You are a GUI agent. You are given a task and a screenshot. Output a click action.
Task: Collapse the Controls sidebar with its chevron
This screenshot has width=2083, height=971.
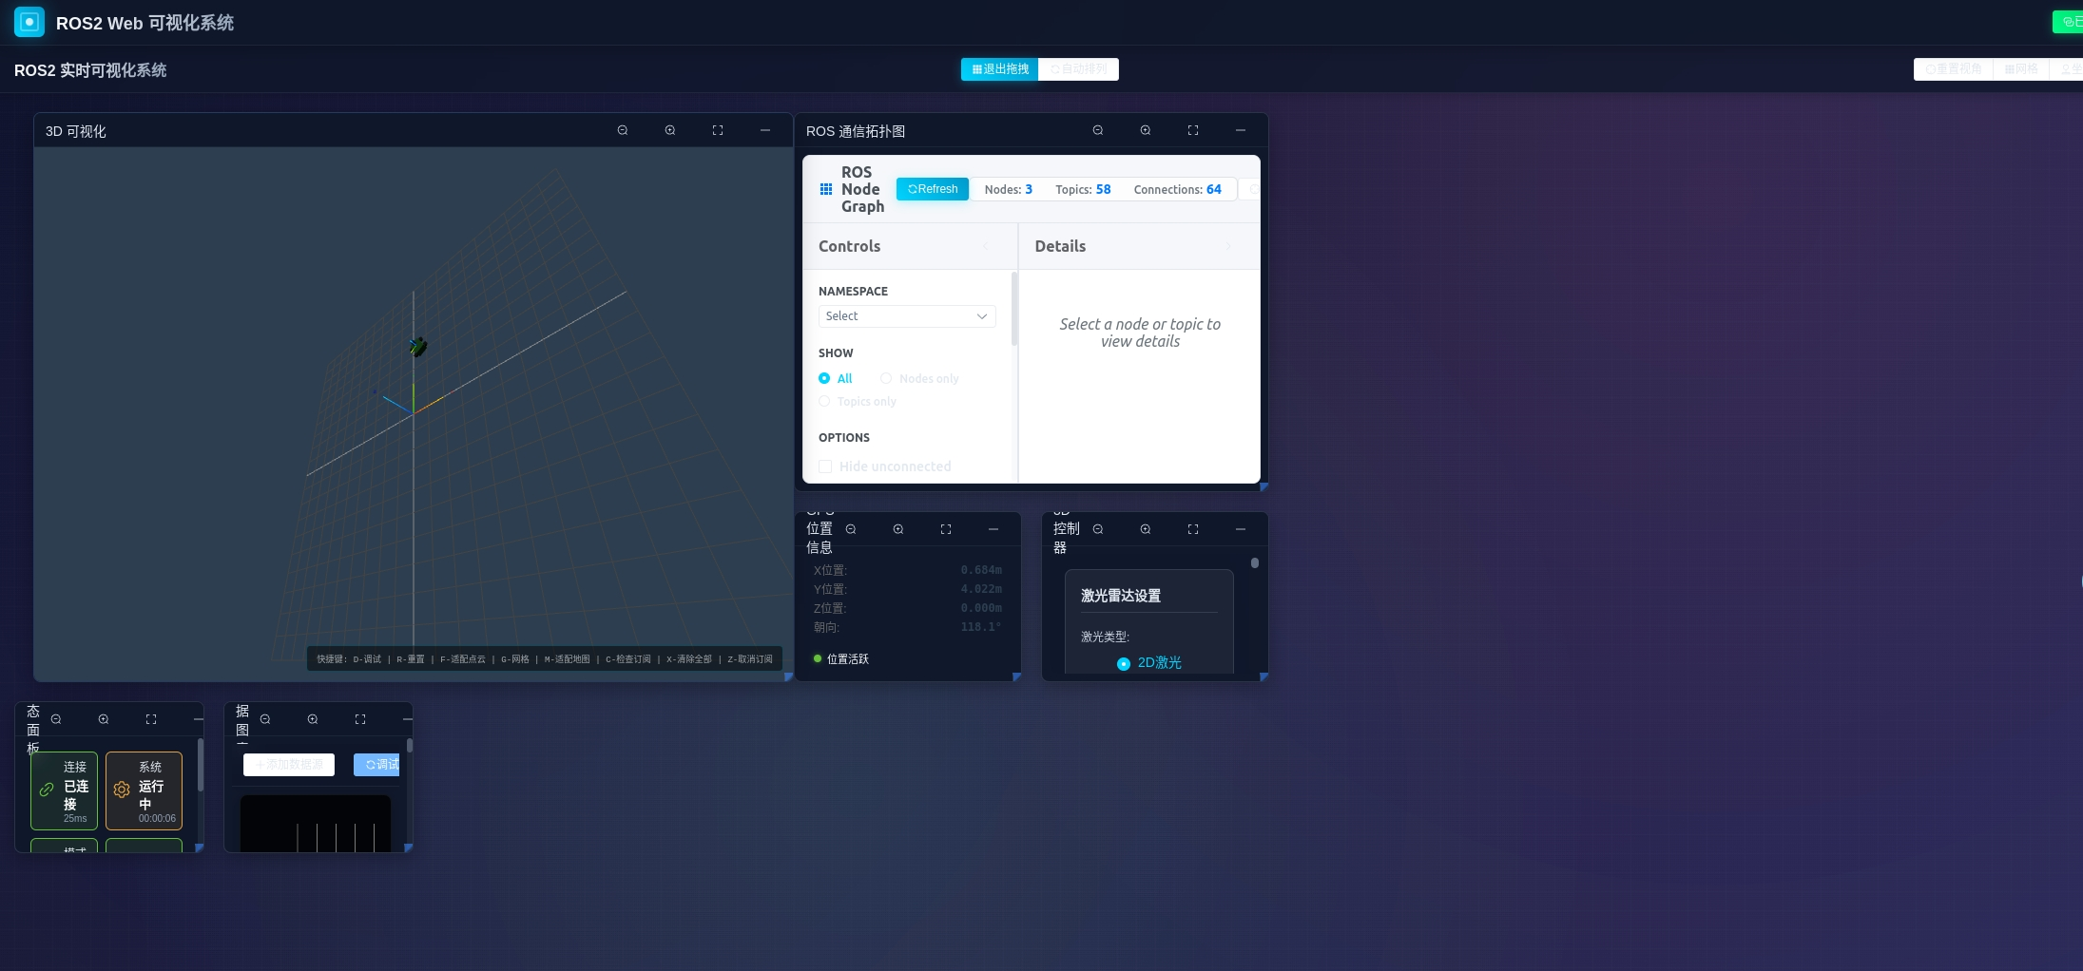(986, 246)
